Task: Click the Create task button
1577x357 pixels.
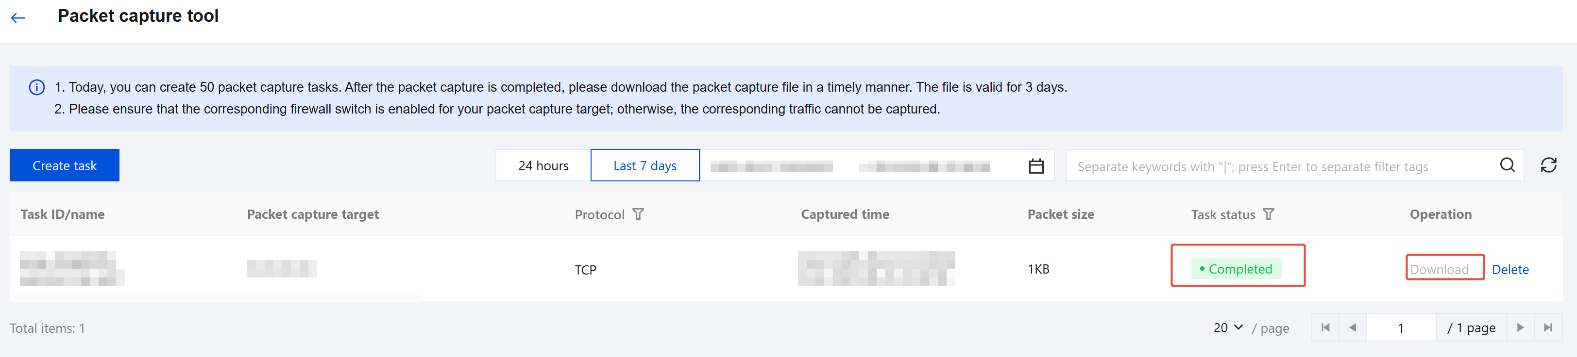Action: click(64, 166)
